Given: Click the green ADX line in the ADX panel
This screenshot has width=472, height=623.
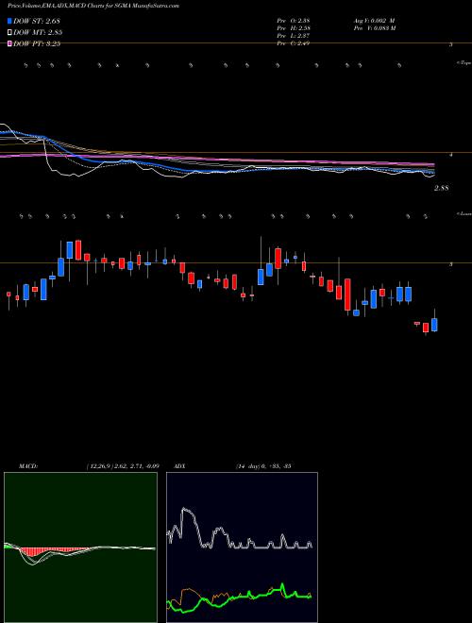Looking at the screenshot, I should pos(239,598).
